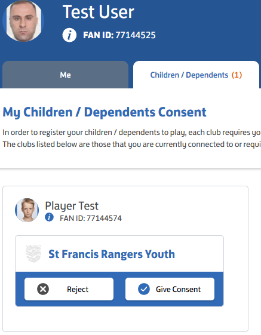Click the empty space at the bottom of Player Test's card
Screen dimensions: 261x335
(125, 319)
